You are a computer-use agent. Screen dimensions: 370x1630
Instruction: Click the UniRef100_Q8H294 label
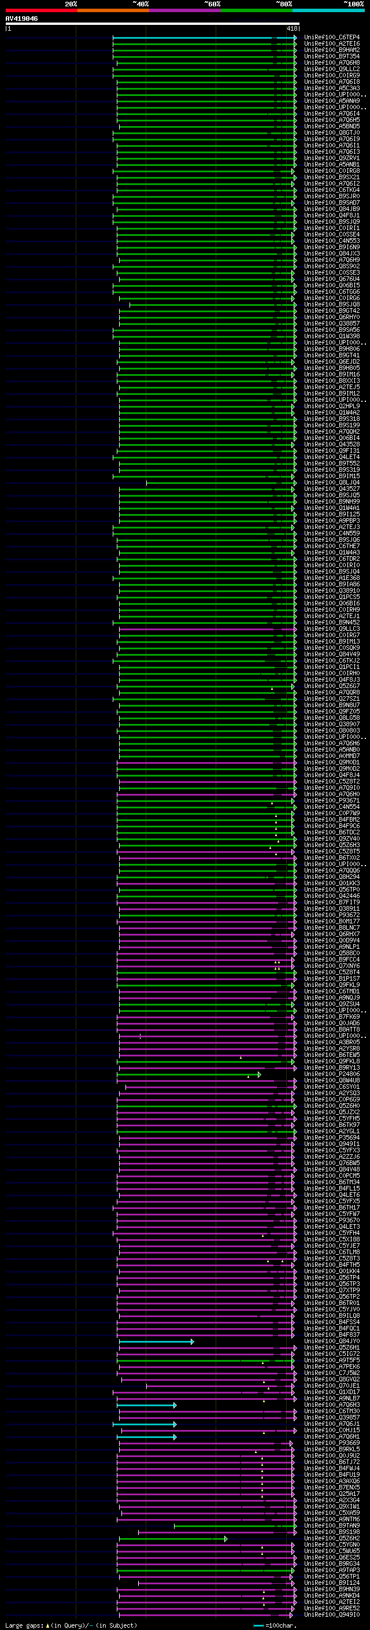332,877
